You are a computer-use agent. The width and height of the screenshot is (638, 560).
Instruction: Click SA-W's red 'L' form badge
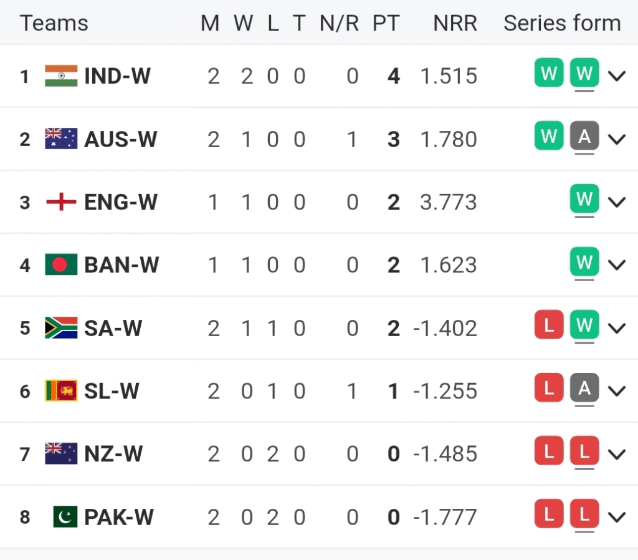pyautogui.click(x=549, y=326)
